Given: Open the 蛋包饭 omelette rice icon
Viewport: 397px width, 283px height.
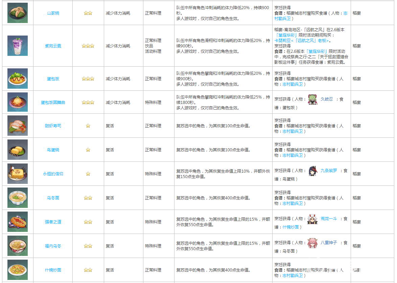Looking at the screenshot, I should pos(18,79).
